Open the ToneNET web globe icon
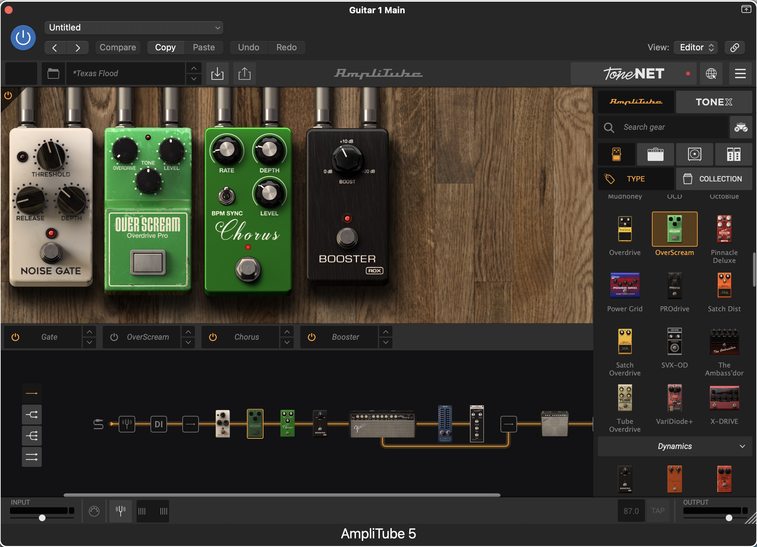This screenshot has width=757, height=547. click(711, 74)
